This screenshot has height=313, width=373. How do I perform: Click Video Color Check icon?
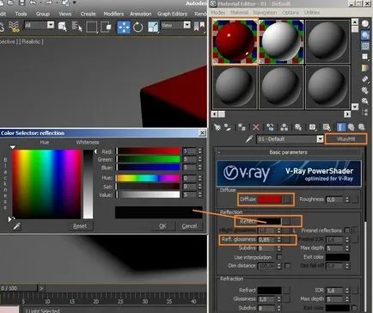click(365, 68)
